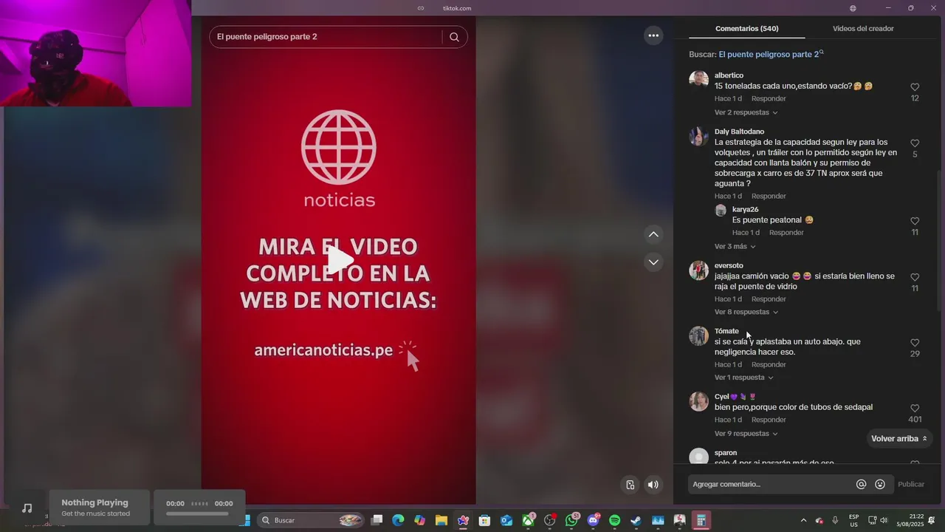
Task: Show hidden tray icons chevron
Action: click(x=803, y=520)
